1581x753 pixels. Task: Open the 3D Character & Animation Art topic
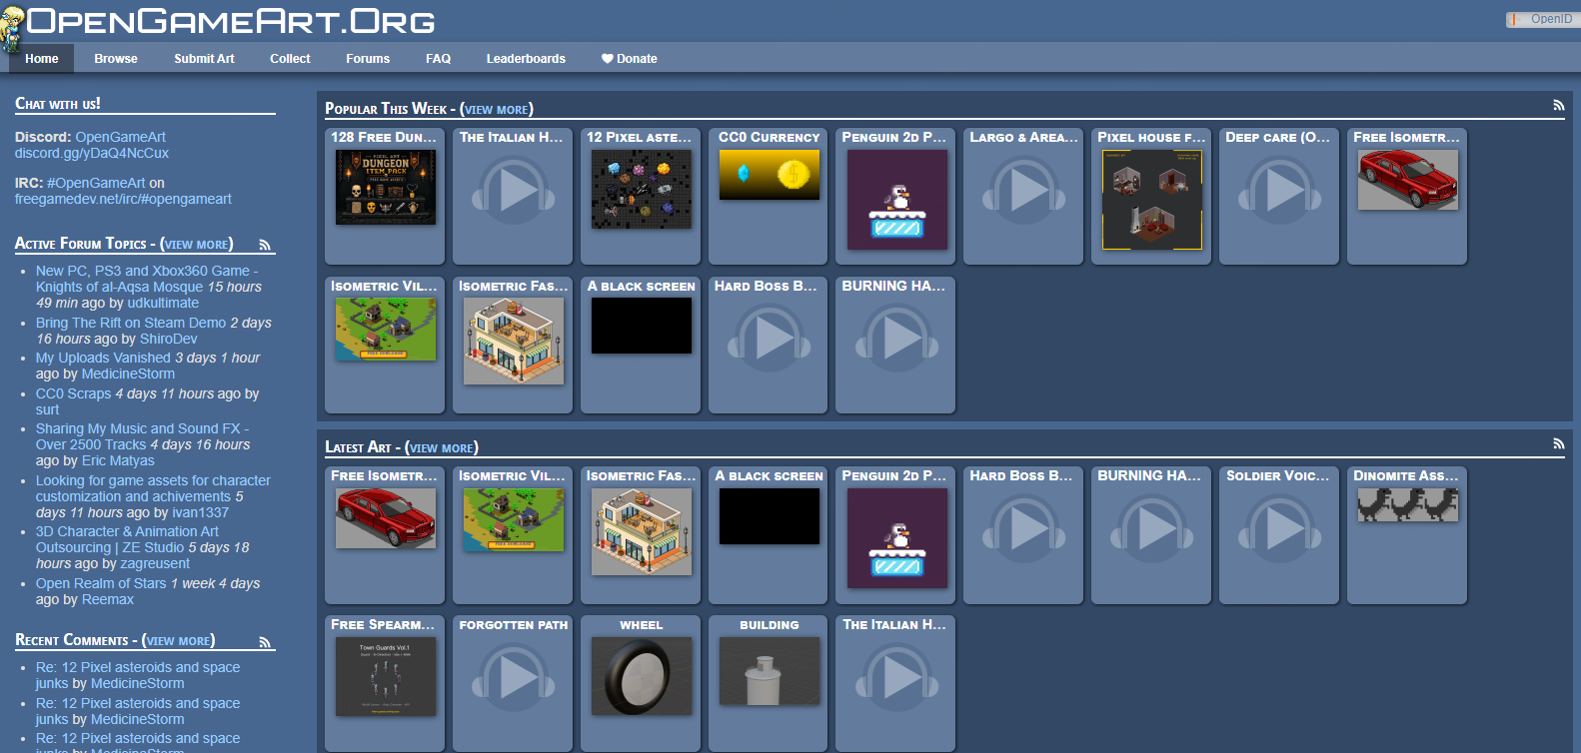pos(127,539)
